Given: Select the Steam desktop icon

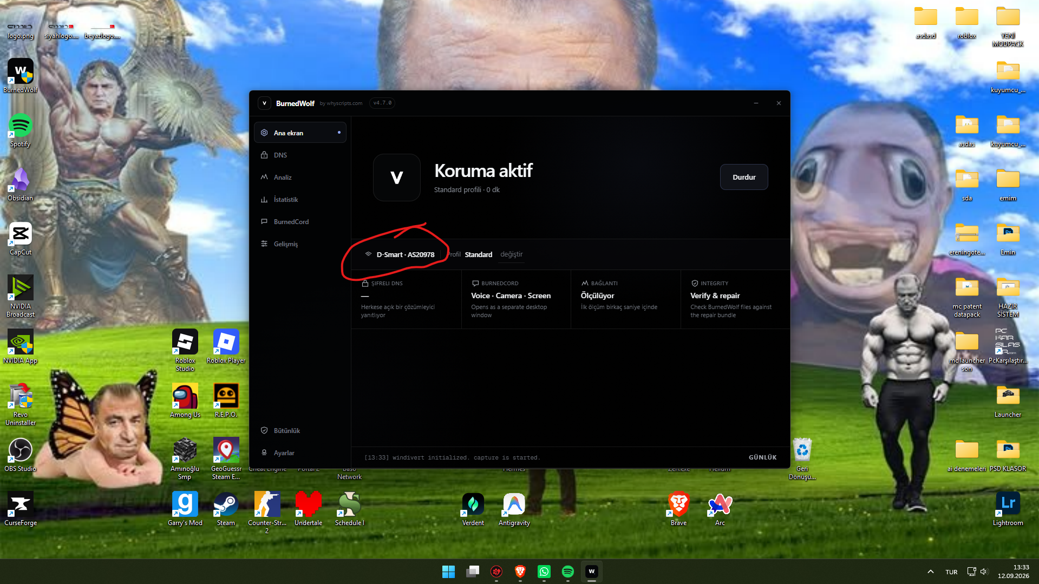Looking at the screenshot, I should point(226,509).
